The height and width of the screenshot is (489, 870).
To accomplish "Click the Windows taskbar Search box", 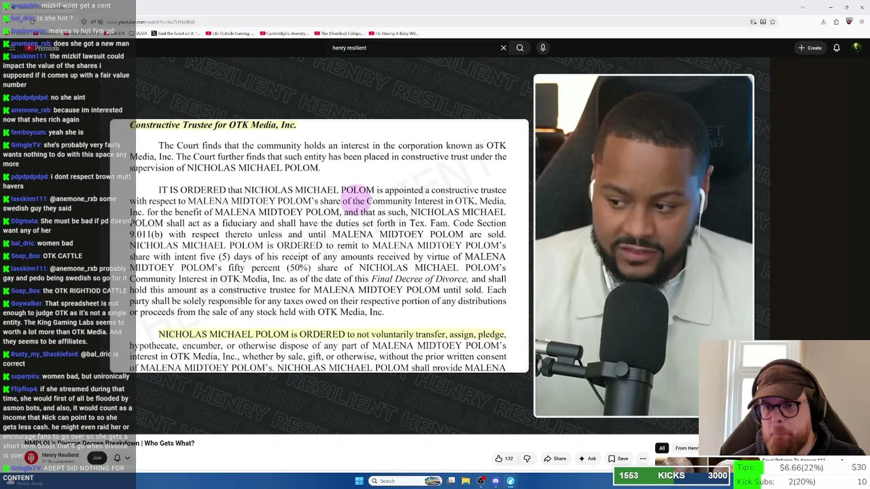I will pyautogui.click(x=406, y=481).
